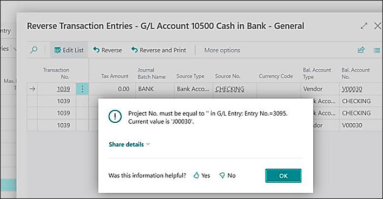Click the Bal. Account Type column header
The height and width of the screenshot is (199, 383).
click(x=317, y=73)
